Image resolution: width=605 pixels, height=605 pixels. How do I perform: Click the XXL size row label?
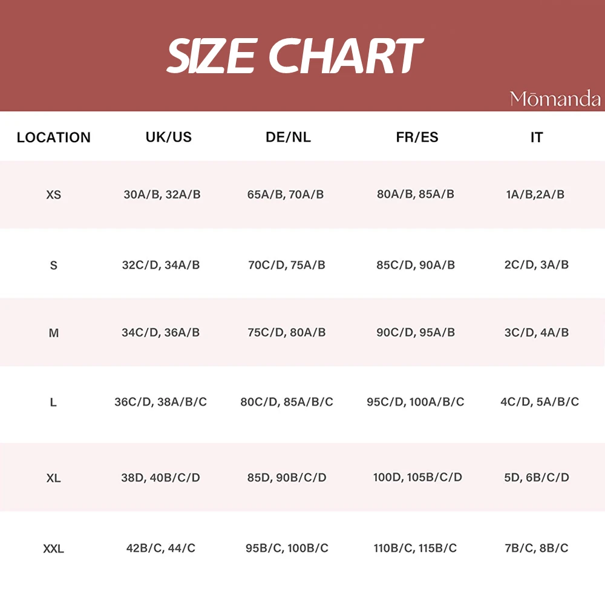pos(54,549)
